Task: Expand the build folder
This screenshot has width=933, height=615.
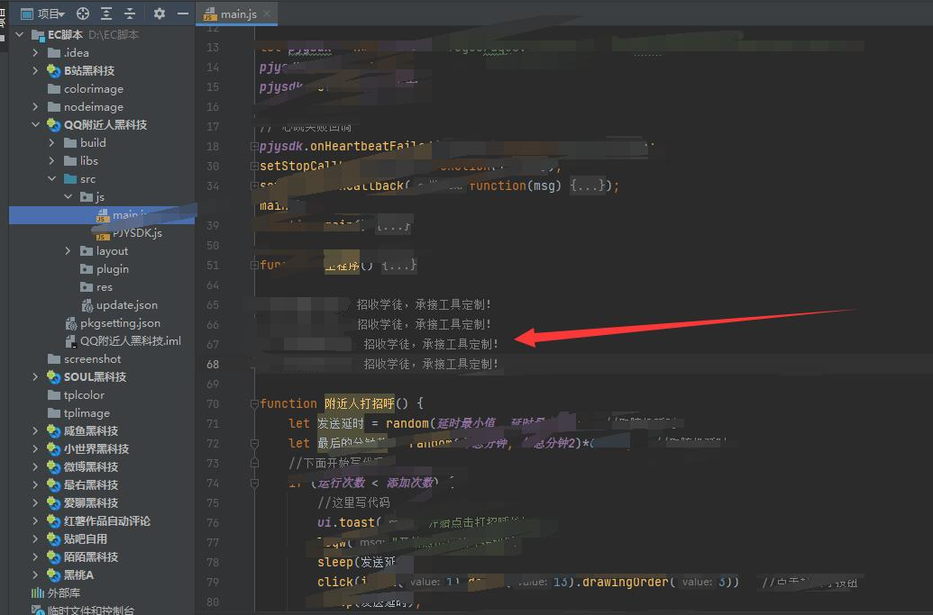Action: [x=51, y=142]
